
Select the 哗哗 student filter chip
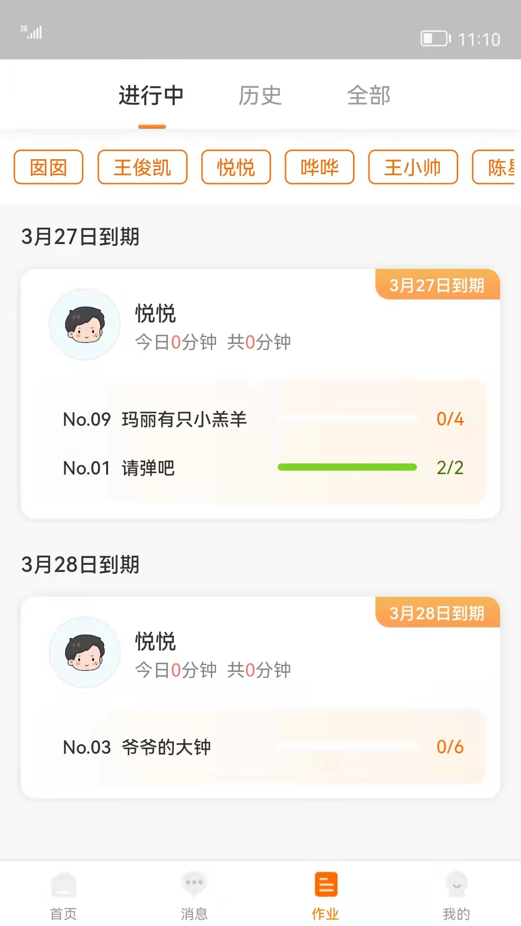coord(319,167)
